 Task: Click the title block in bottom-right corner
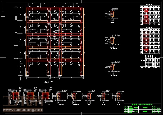pos(142,108)
